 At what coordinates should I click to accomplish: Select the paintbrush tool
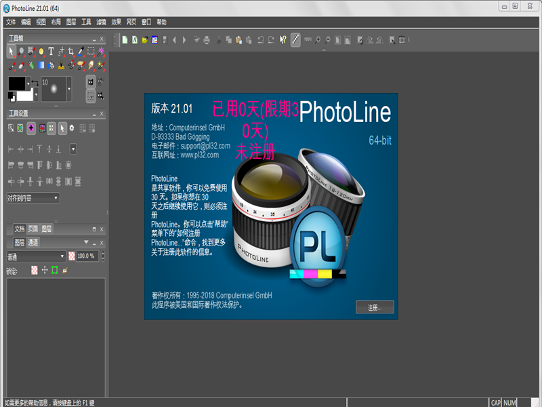coord(12,65)
